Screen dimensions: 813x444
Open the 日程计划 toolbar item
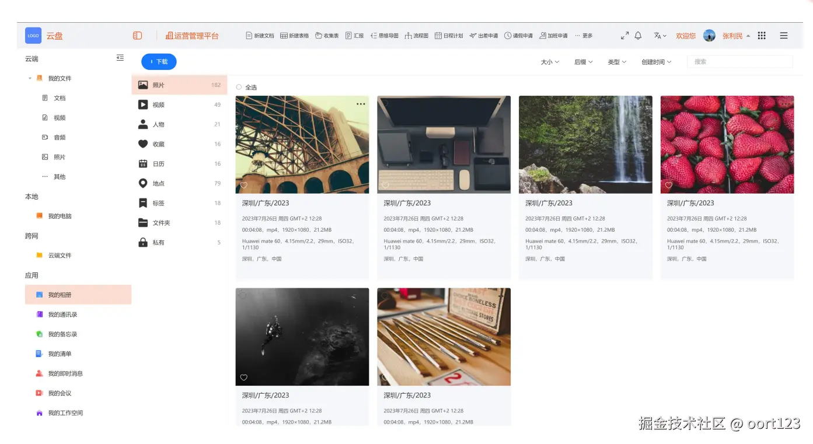click(449, 36)
